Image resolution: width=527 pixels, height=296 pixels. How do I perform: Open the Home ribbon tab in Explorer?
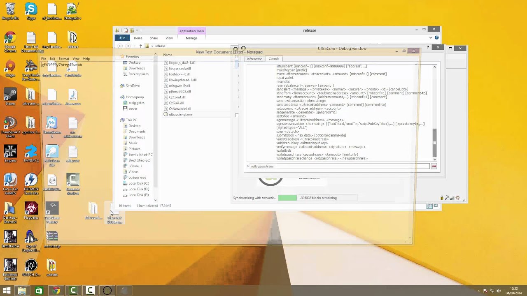pyautogui.click(x=138, y=38)
